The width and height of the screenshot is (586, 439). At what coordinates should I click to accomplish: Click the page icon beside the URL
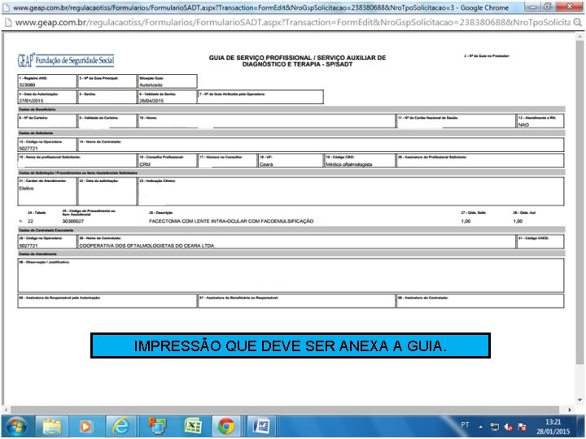(x=7, y=23)
